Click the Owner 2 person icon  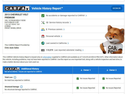pyautogui.click(x=107, y=70)
